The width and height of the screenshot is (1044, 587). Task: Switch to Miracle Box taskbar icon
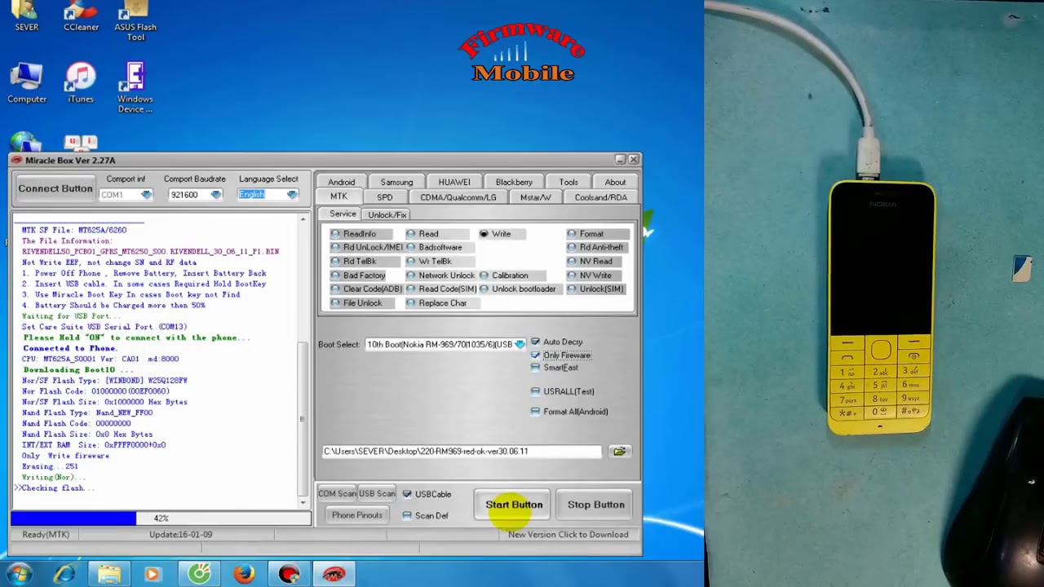(x=334, y=574)
